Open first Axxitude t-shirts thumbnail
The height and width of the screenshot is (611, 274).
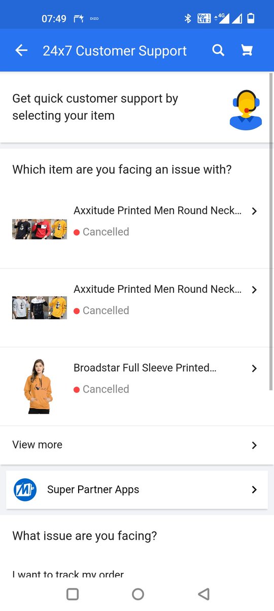coord(40,229)
